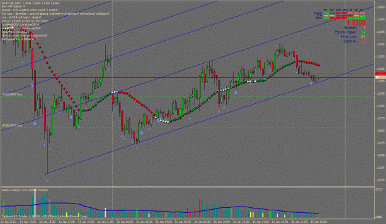Click the tall white bar in volume panel
Image resolution: width=386 pixels, height=224 pixels.
click(x=35, y=203)
